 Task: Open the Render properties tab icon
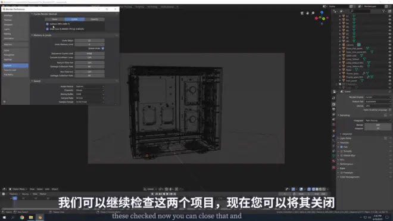(x=333, y=104)
